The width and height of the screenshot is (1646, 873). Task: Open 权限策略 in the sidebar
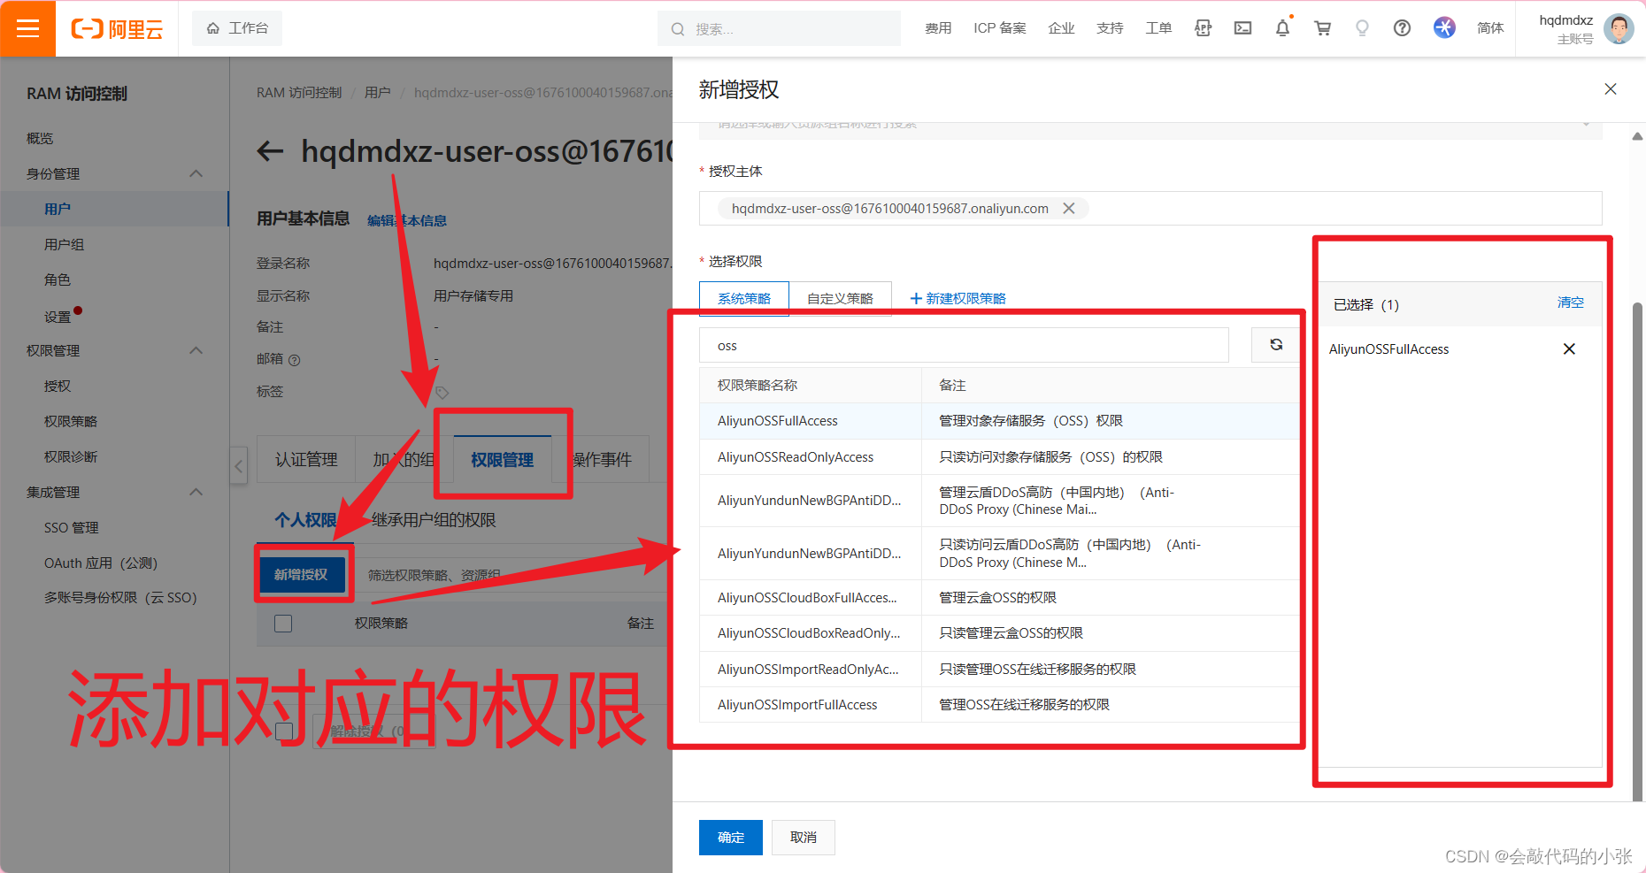[71, 421]
